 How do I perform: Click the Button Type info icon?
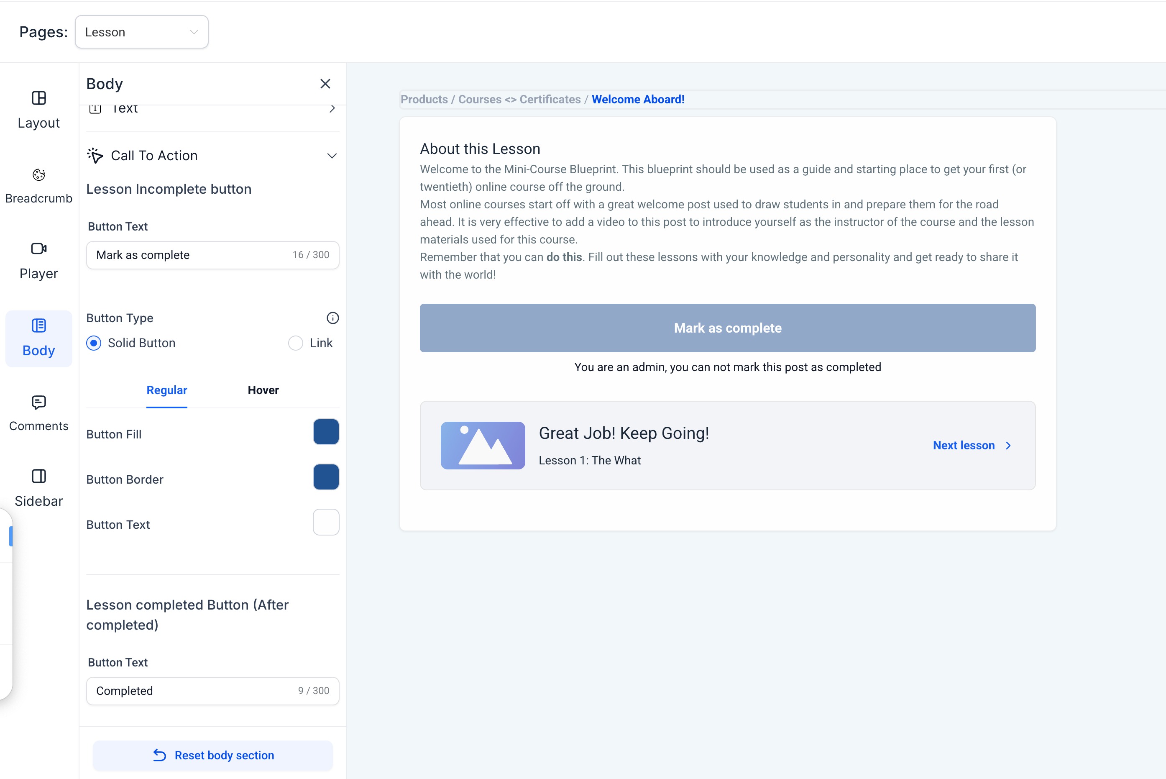click(x=332, y=318)
